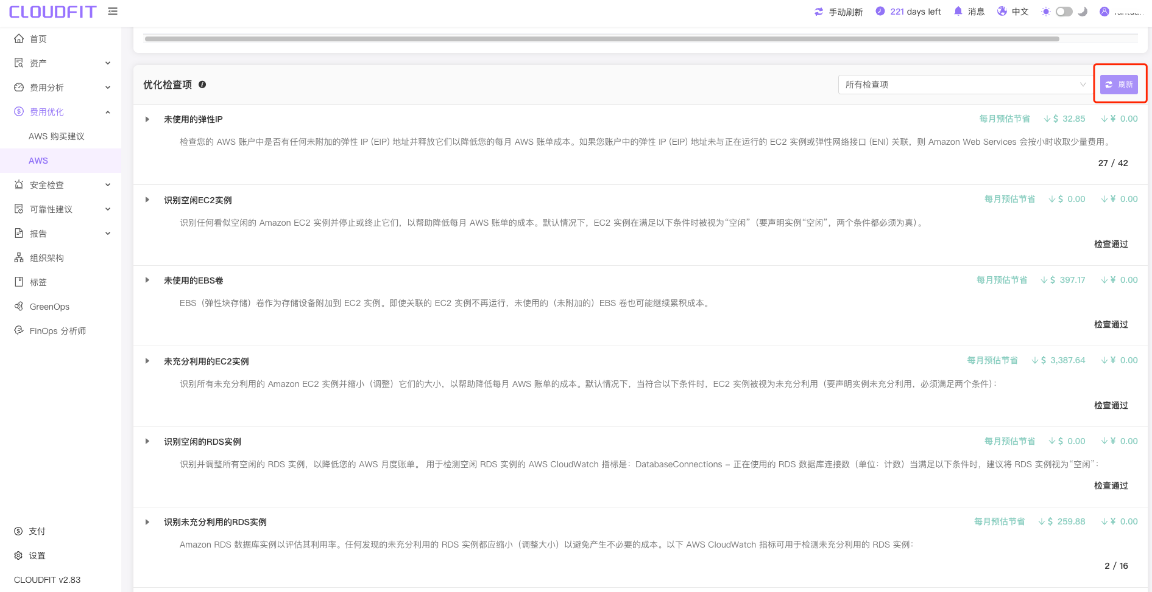Expand the 费用分析 sidebar chevron
Screen dimensions: 1152x592
click(x=108, y=88)
